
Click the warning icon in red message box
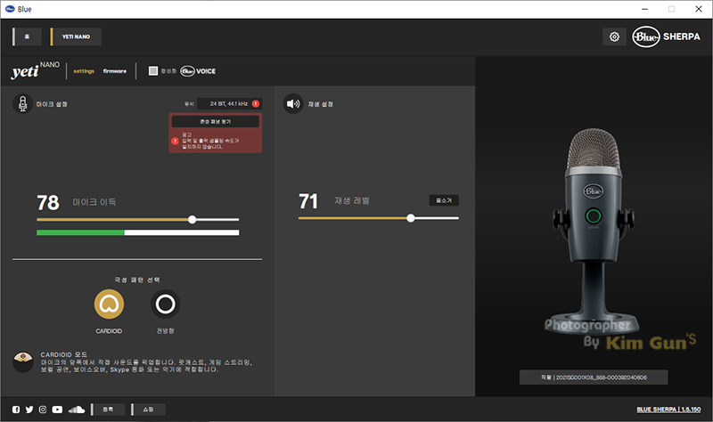coord(175,141)
